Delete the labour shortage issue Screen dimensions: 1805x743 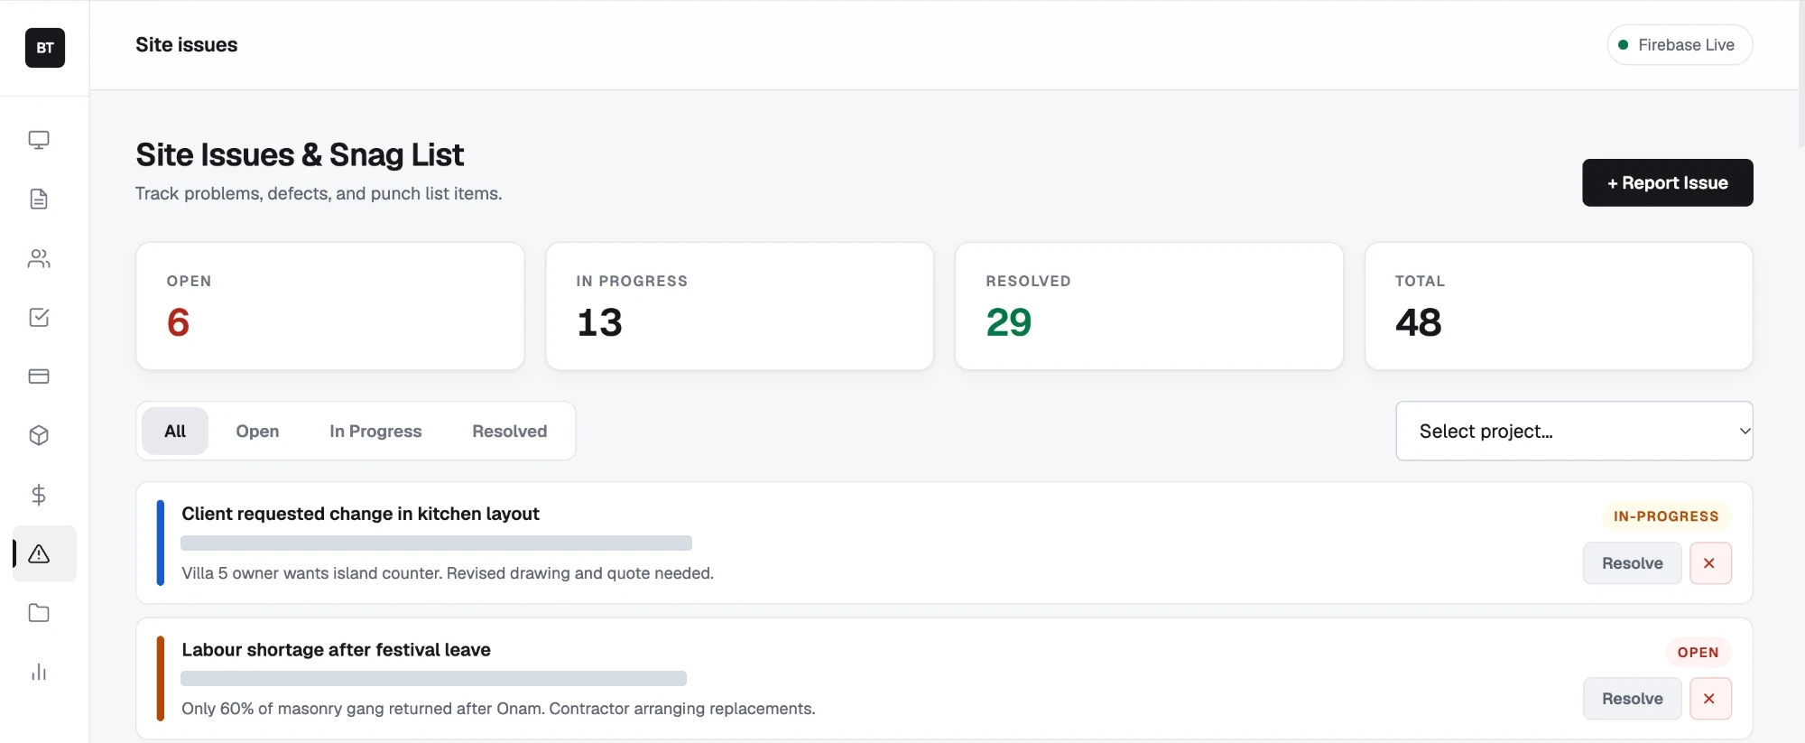[1710, 699]
